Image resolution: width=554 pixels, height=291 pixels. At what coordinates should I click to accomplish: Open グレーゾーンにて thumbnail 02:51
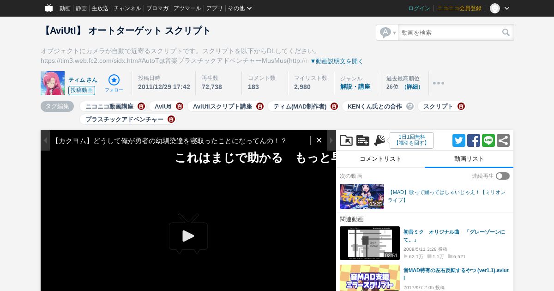tap(370, 243)
